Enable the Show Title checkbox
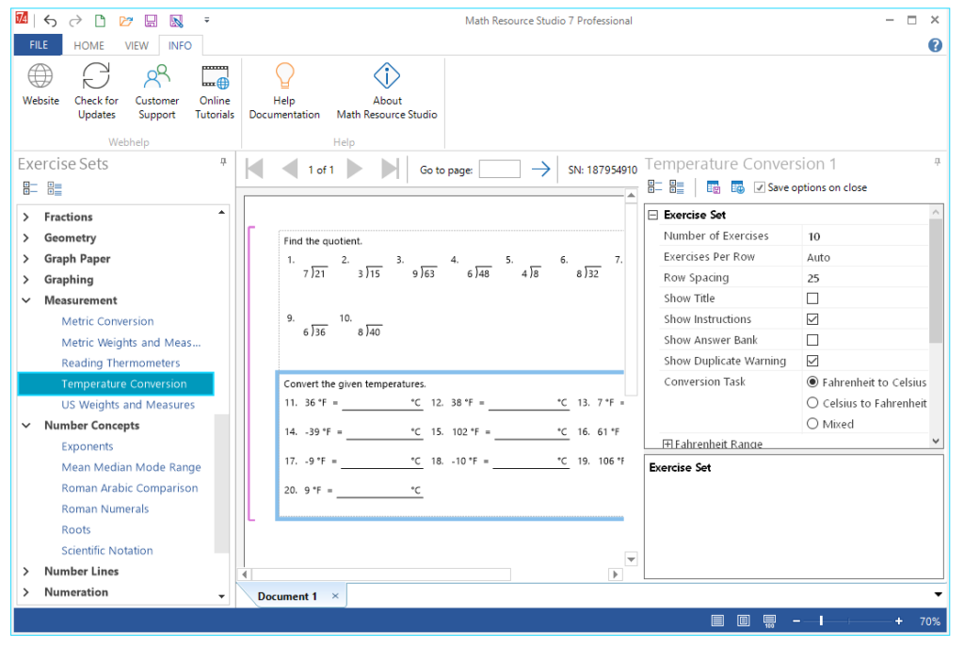Viewport: 964px width, 647px height. [x=812, y=299]
